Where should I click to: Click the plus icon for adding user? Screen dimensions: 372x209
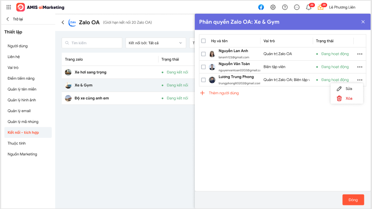click(202, 93)
